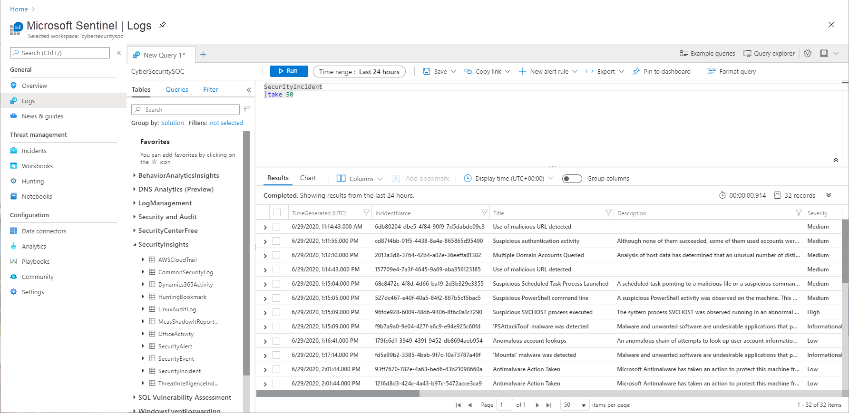This screenshot has height=413, width=849.
Task: Click the Solution group-by link
Action: click(x=172, y=123)
